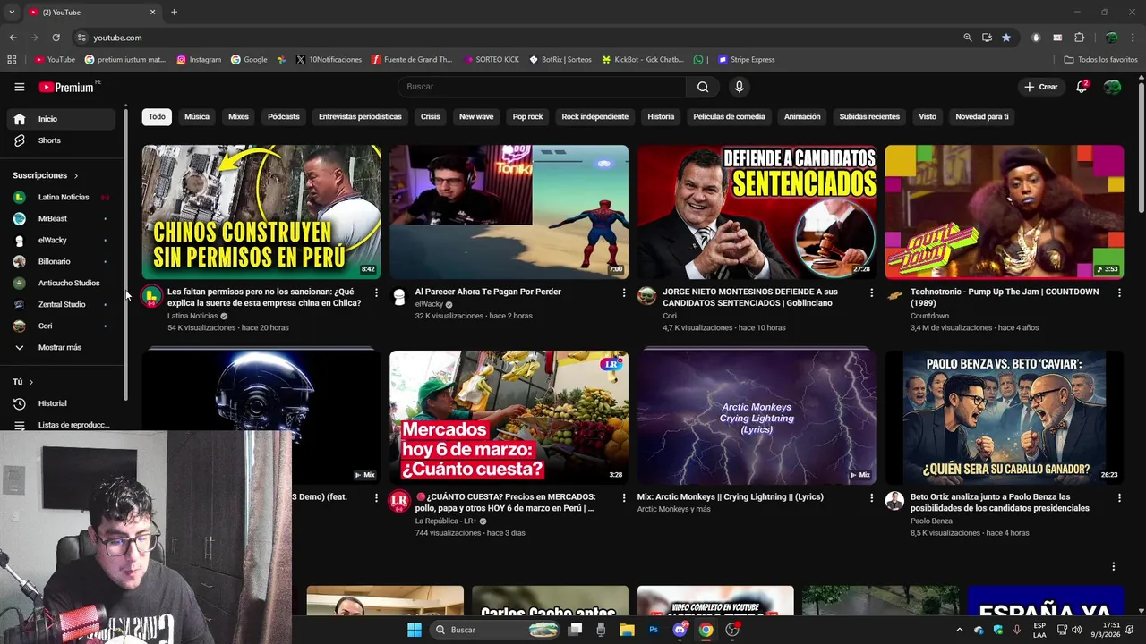Viewport: 1146px width, 644px height.
Task: Expand the Tú section
Action: click(x=23, y=382)
